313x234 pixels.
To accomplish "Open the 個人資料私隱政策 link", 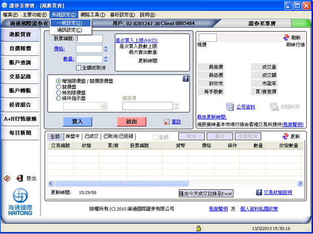I will [x=259, y=209].
